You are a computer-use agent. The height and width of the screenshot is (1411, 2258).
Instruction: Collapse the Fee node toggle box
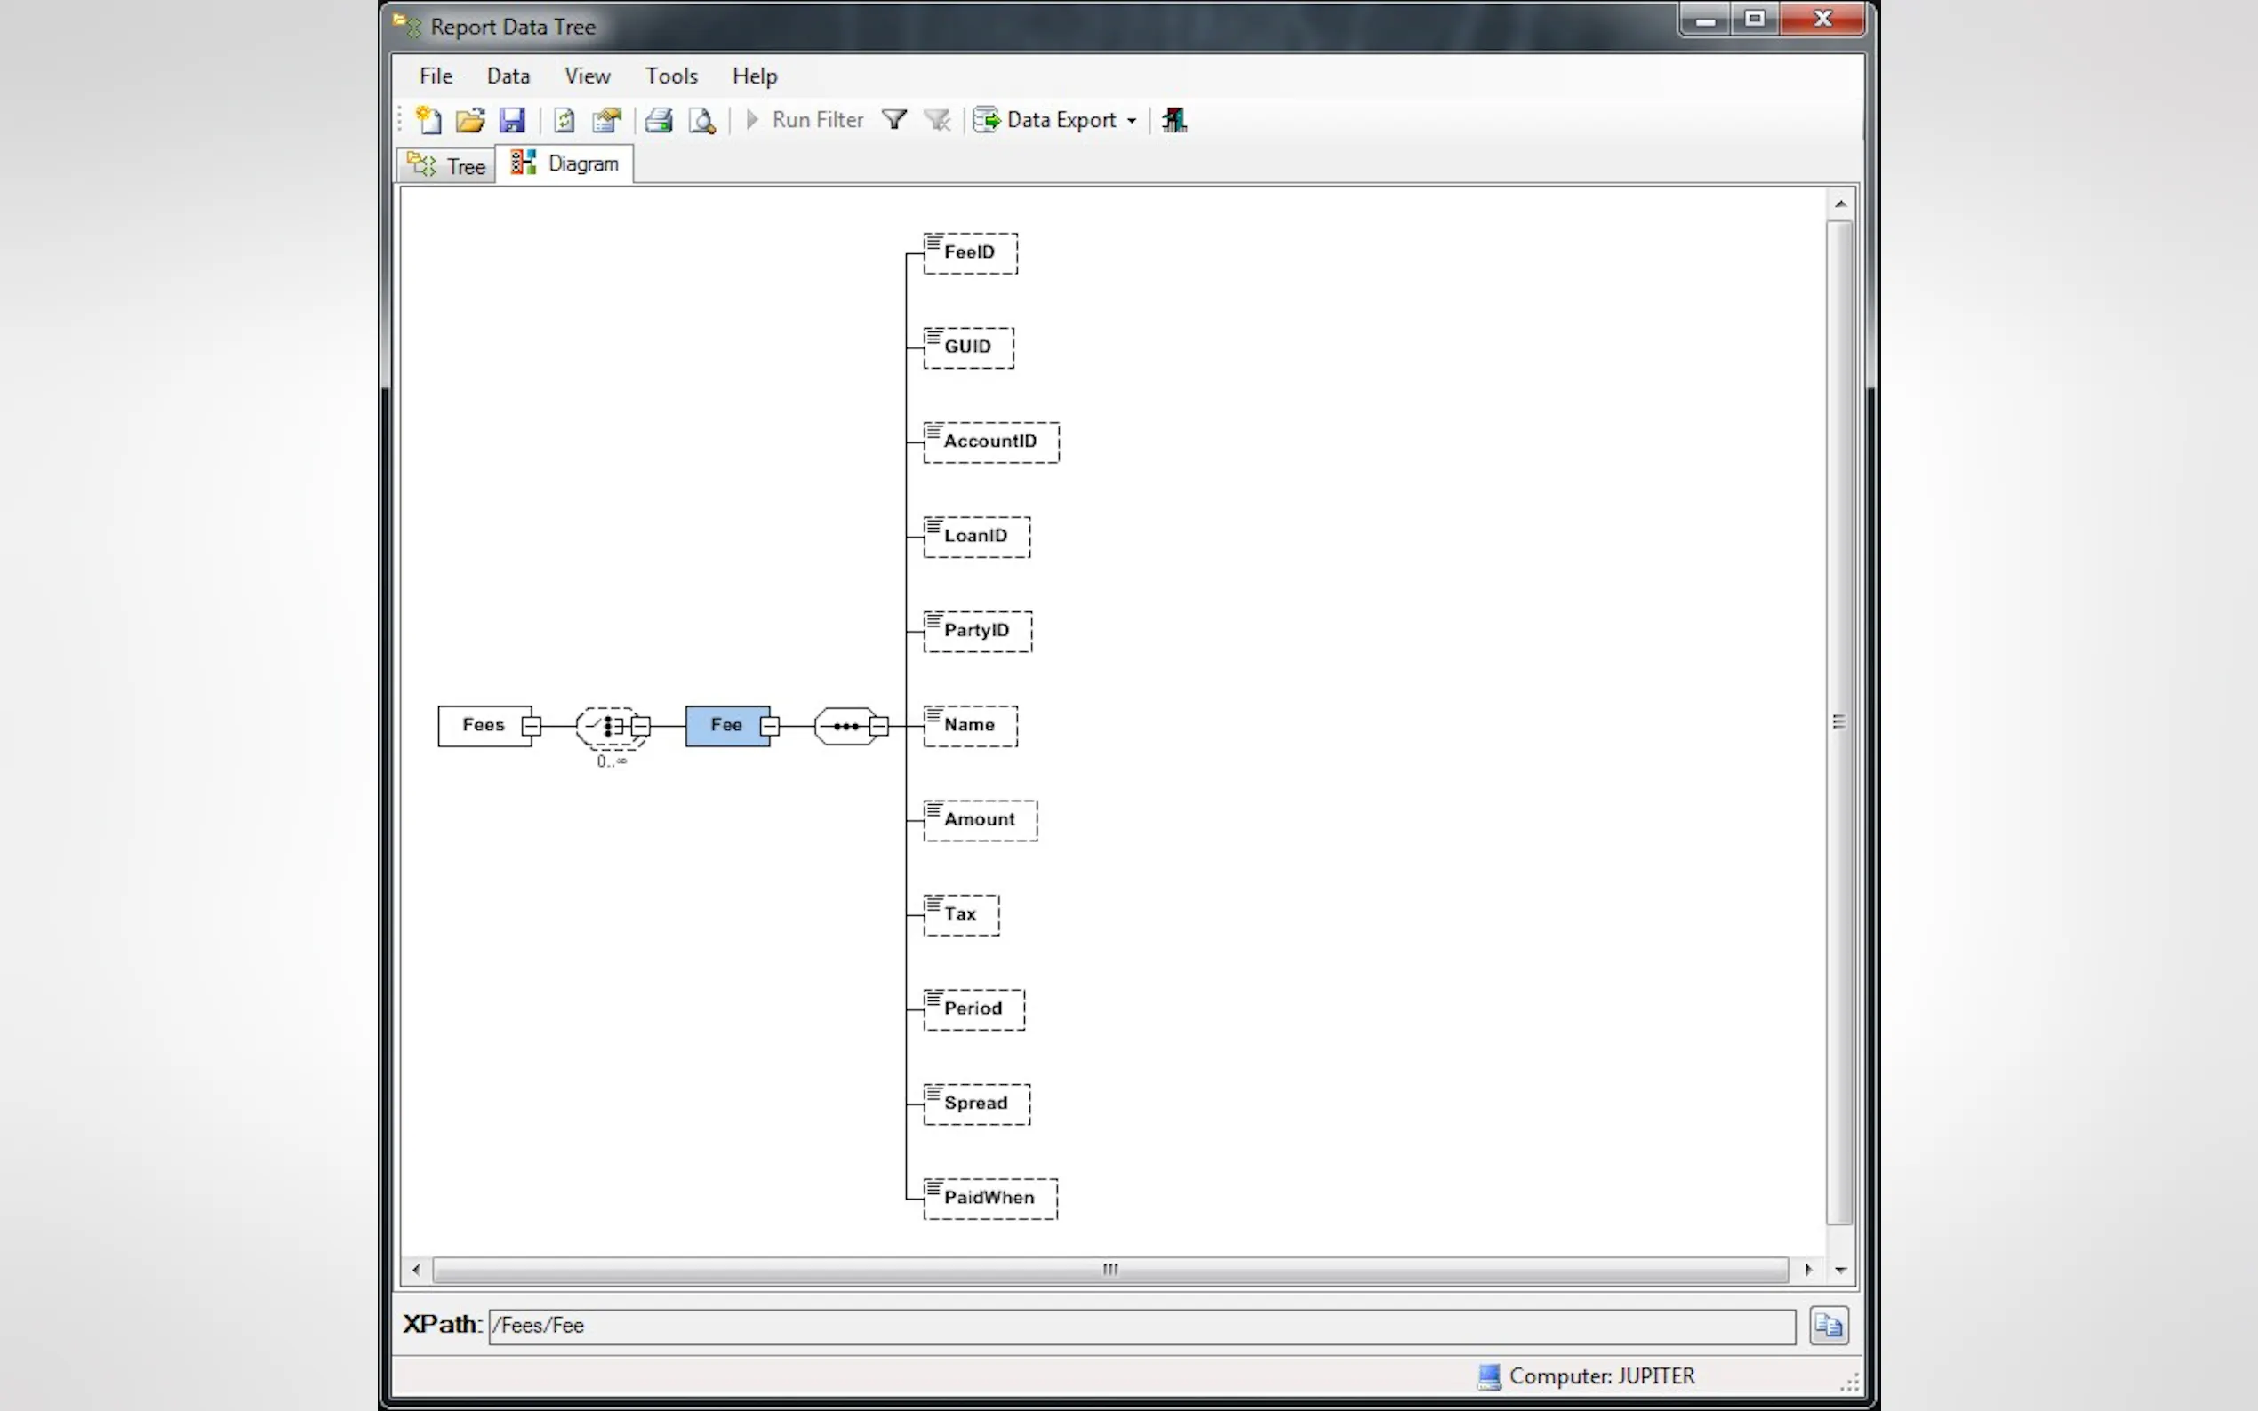pos(769,726)
